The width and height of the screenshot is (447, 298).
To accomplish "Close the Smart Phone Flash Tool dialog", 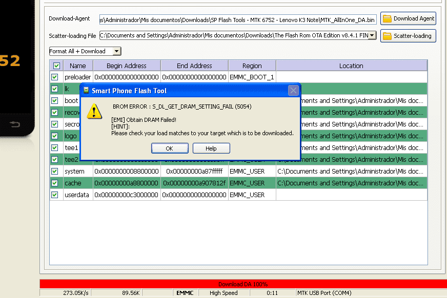I will click(293, 91).
